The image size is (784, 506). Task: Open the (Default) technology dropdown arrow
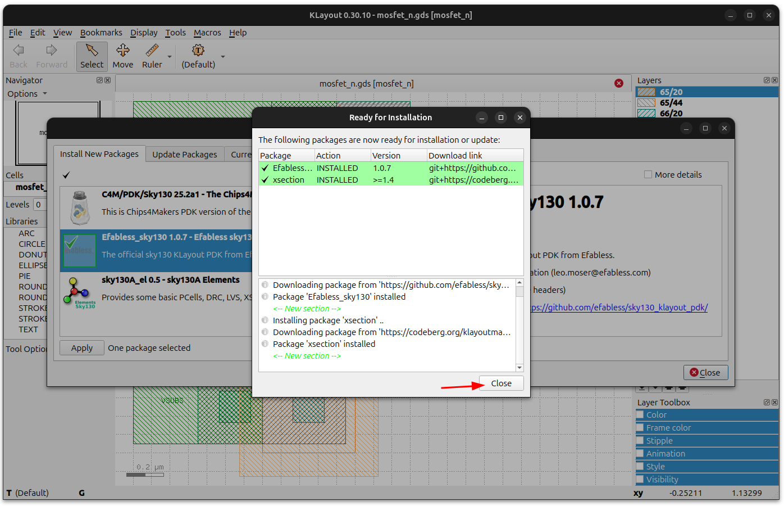pos(223,57)
